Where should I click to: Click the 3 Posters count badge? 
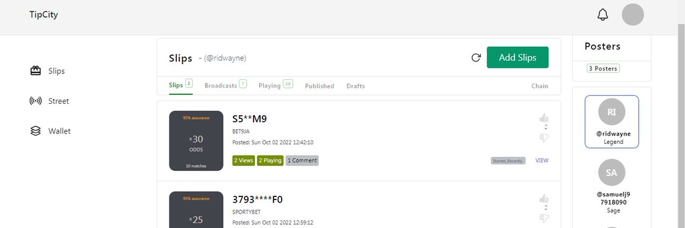[603, 68]
